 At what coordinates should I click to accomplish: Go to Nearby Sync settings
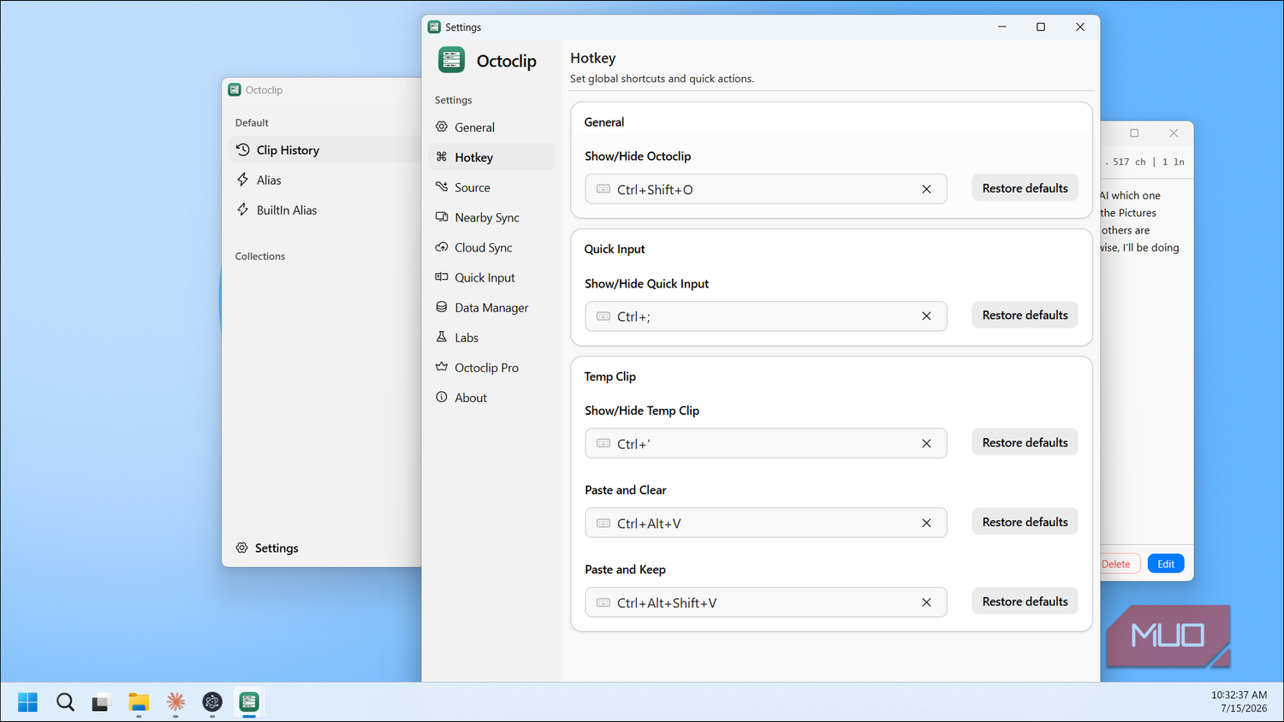point(491,216)
